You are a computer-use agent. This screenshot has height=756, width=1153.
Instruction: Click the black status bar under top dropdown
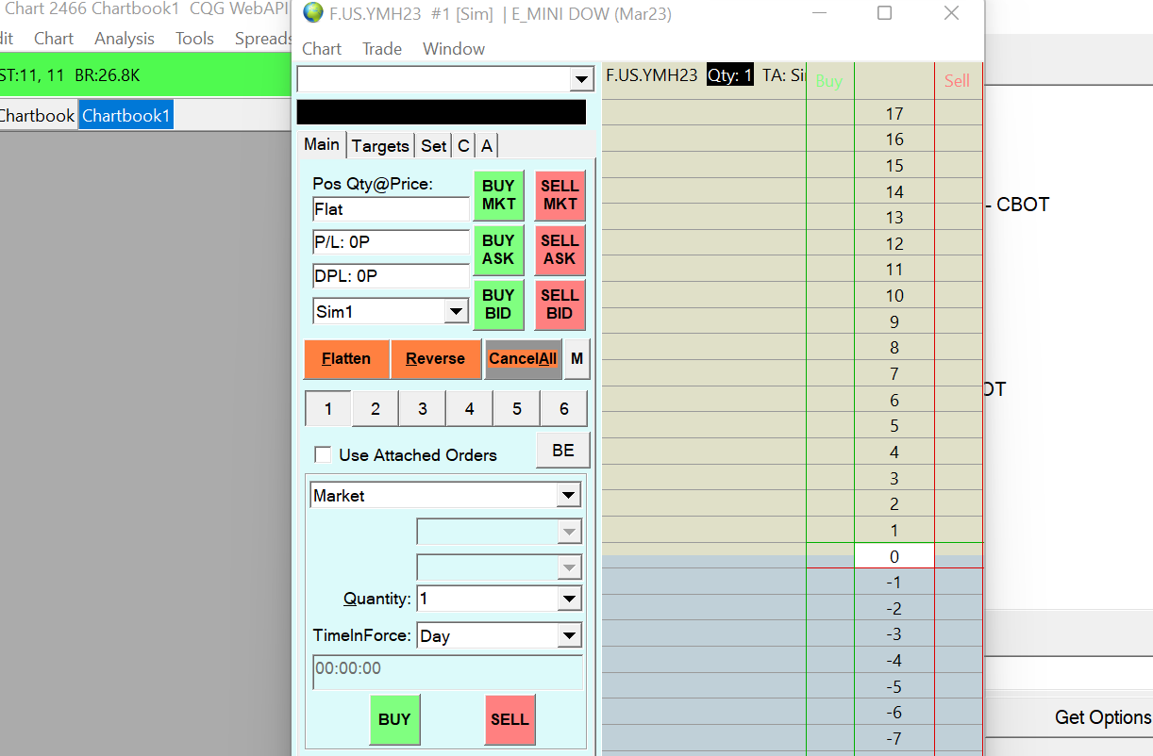pyautogui.click(x=442, y=112)
